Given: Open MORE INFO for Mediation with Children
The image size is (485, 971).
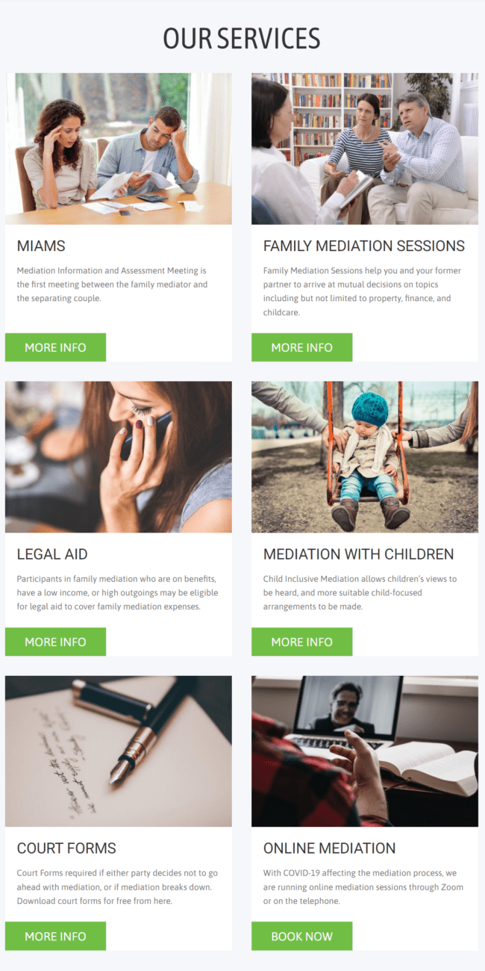Looking at the screenshot, I should 301,642.
